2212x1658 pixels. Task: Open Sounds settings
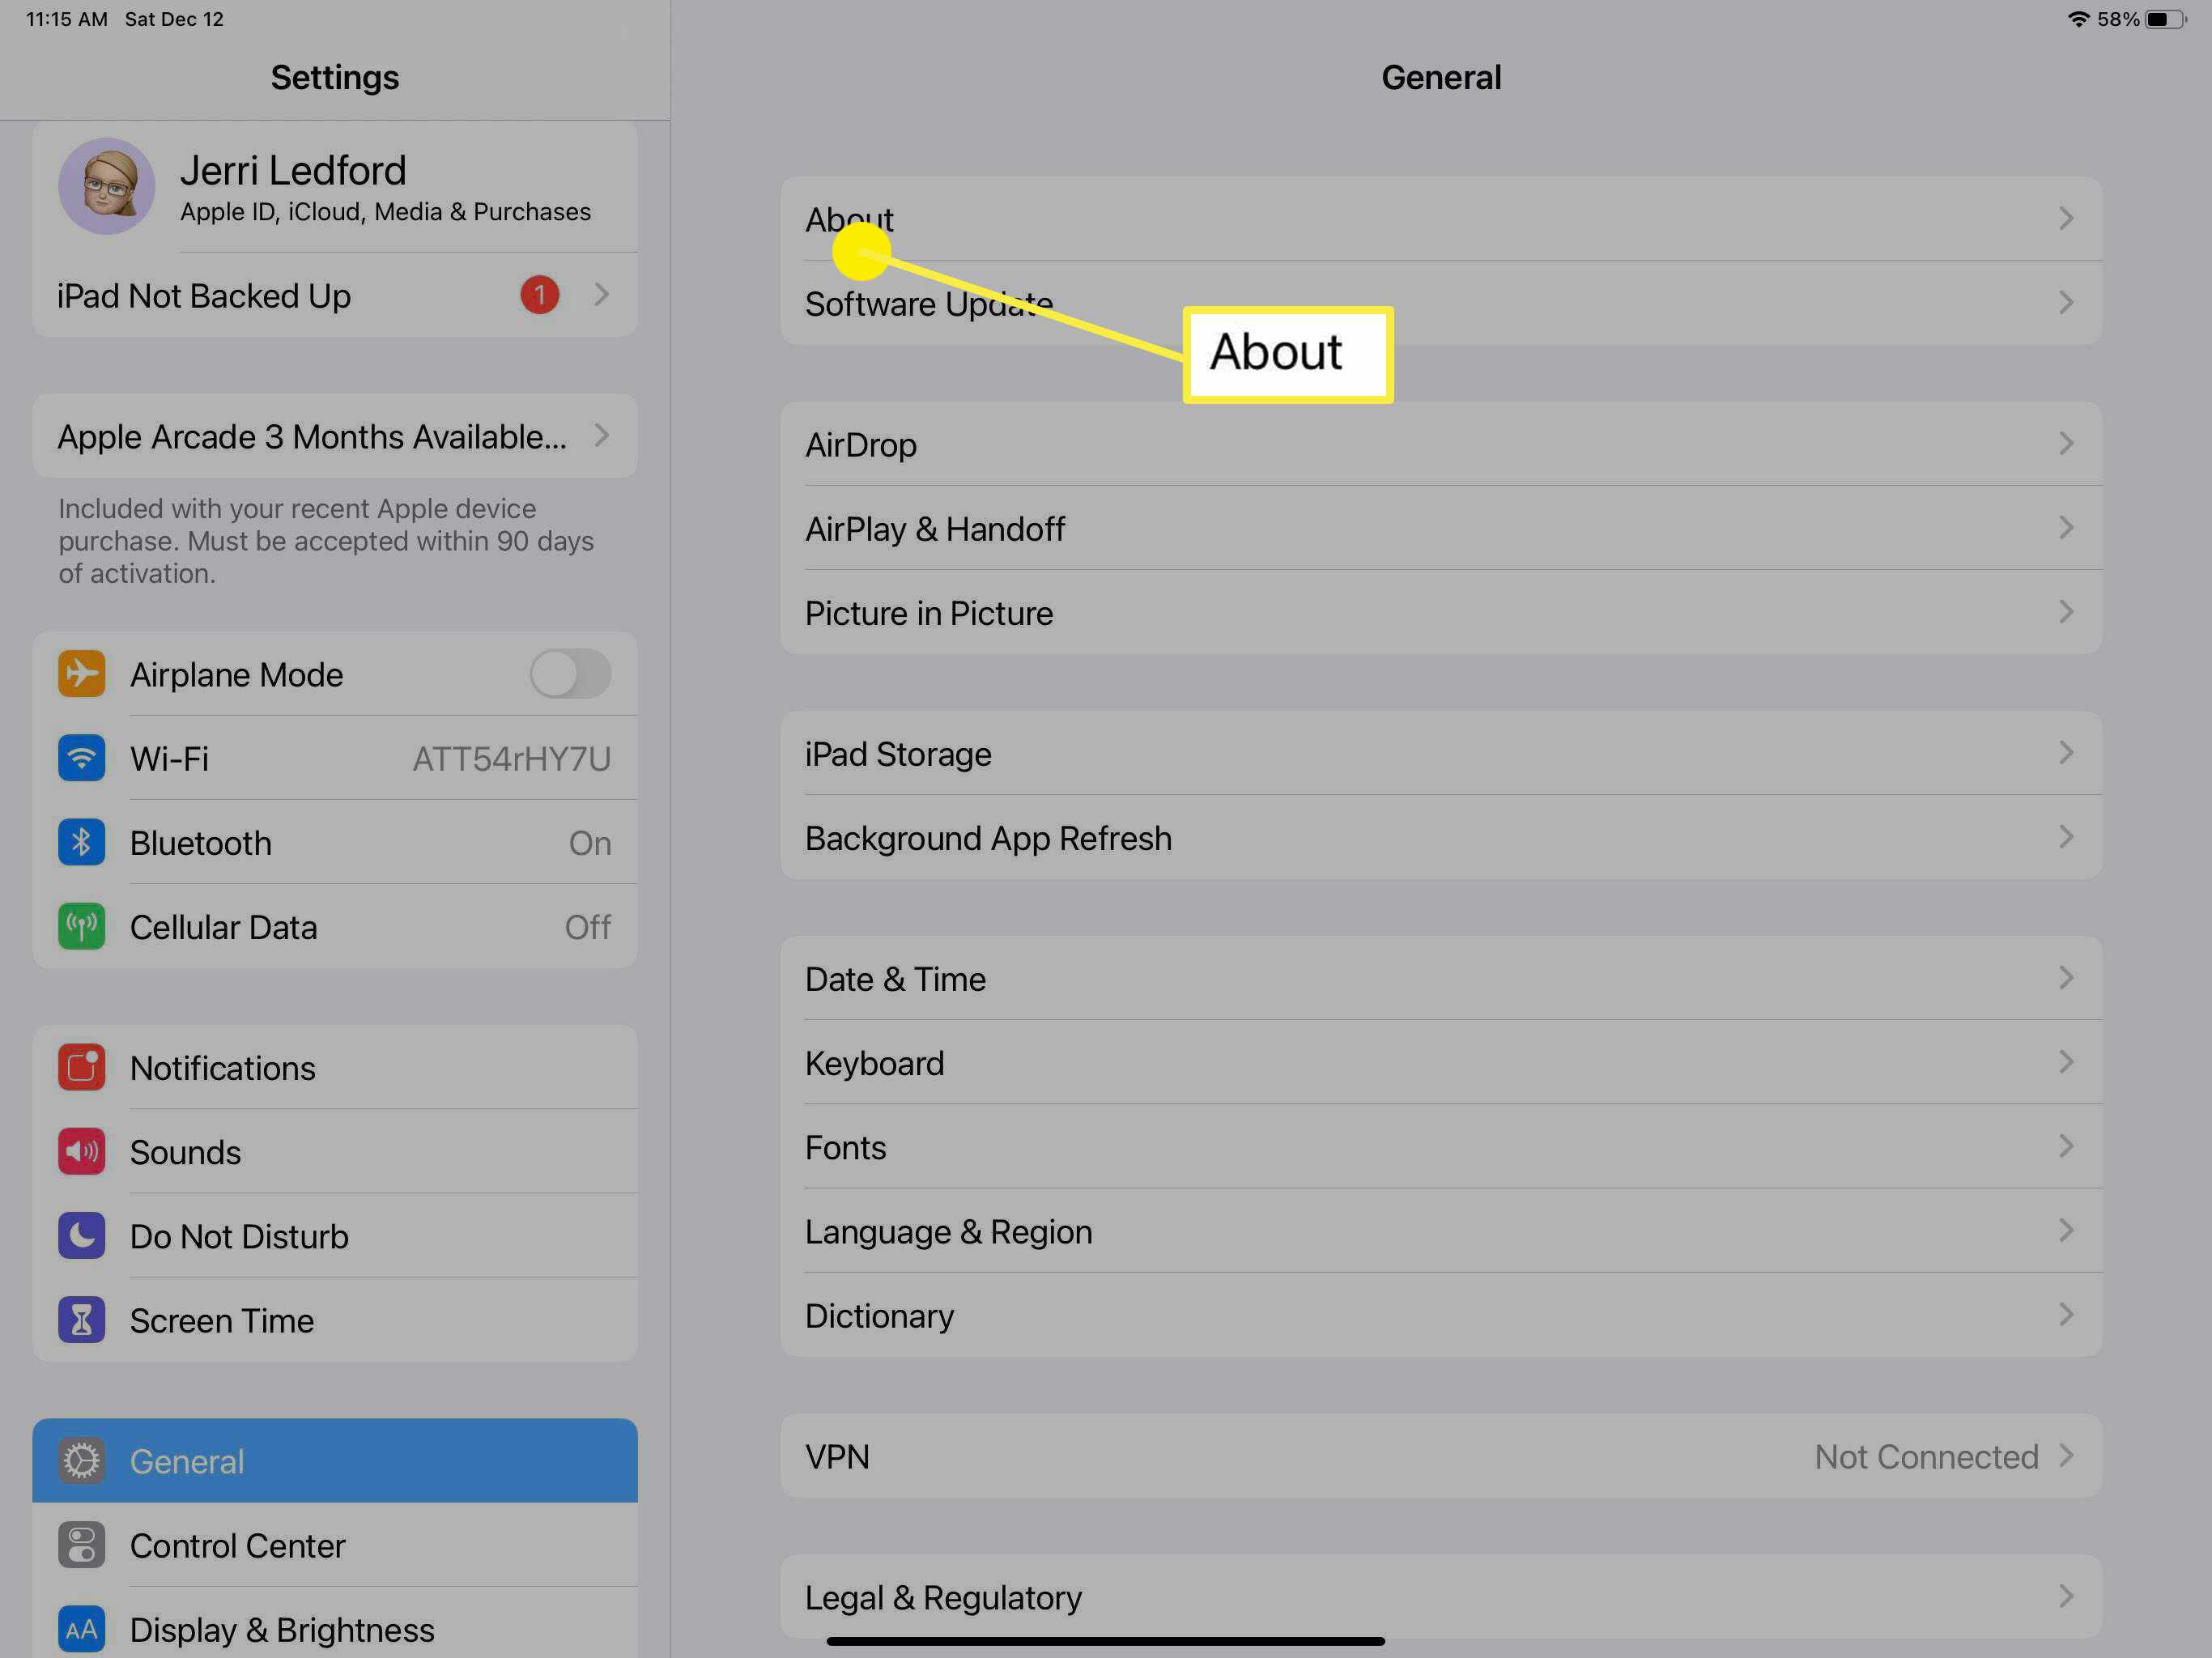pos(335,1151)
